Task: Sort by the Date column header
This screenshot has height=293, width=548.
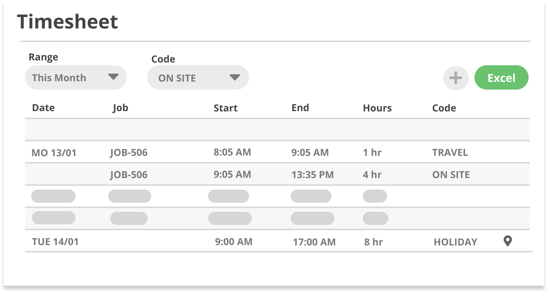Action: 43,108
